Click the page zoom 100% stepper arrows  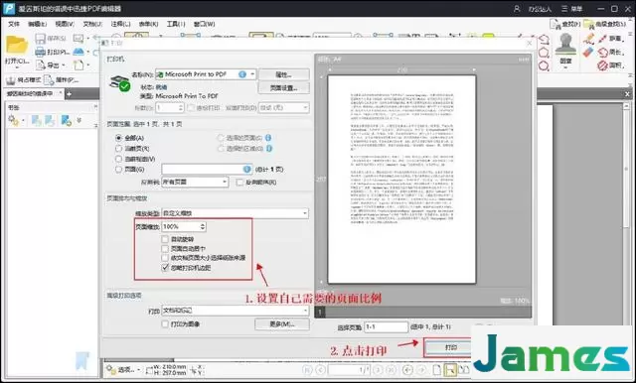tap(203, 226)
